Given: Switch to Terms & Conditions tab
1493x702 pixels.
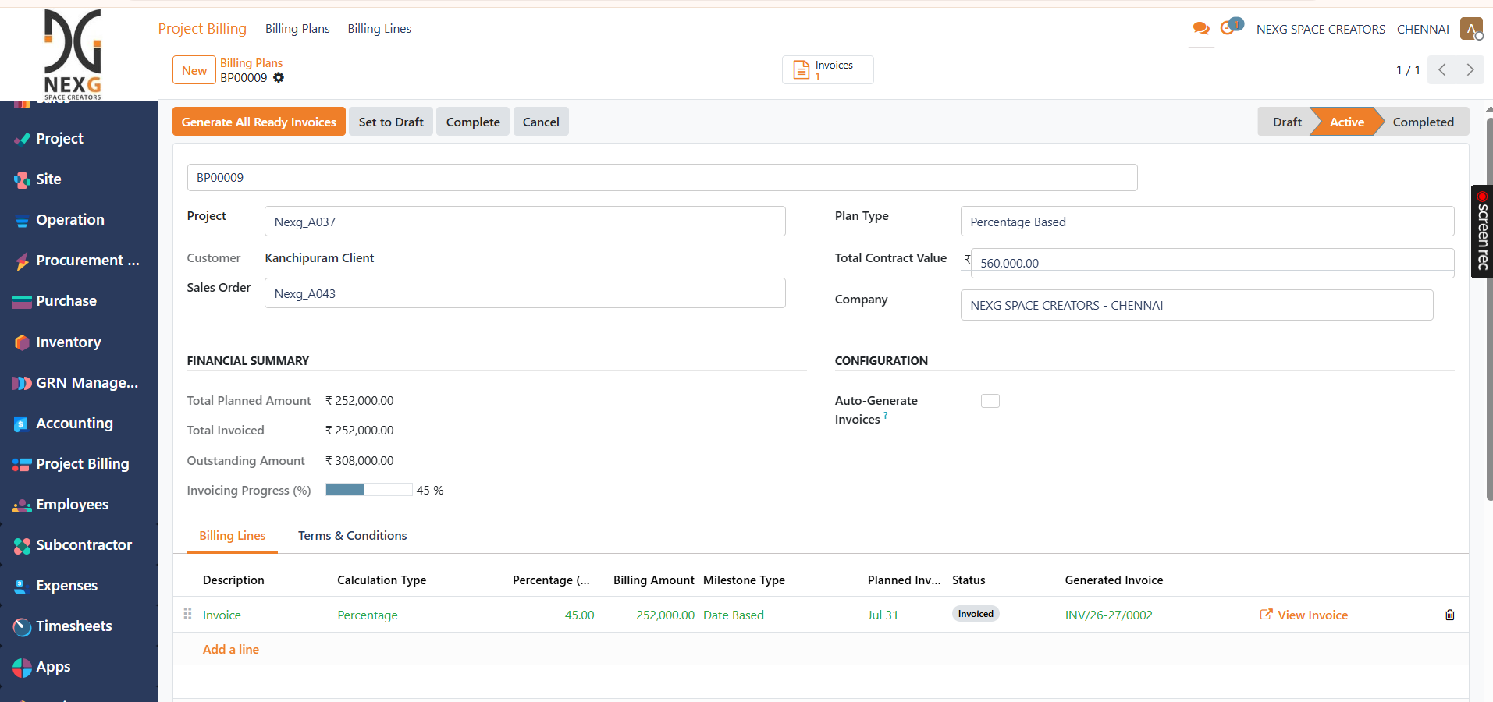Looking at the screenshot, I should (352, 536).
